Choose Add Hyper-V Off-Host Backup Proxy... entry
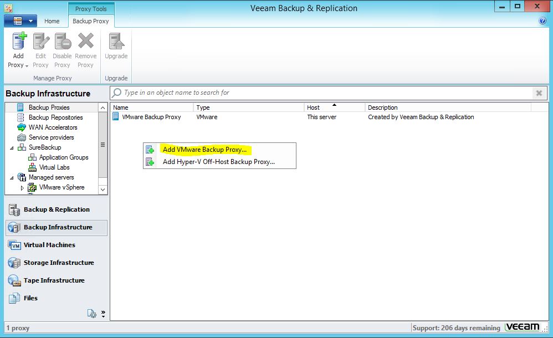Screen dimensions: 553x338 click(219, 162)
